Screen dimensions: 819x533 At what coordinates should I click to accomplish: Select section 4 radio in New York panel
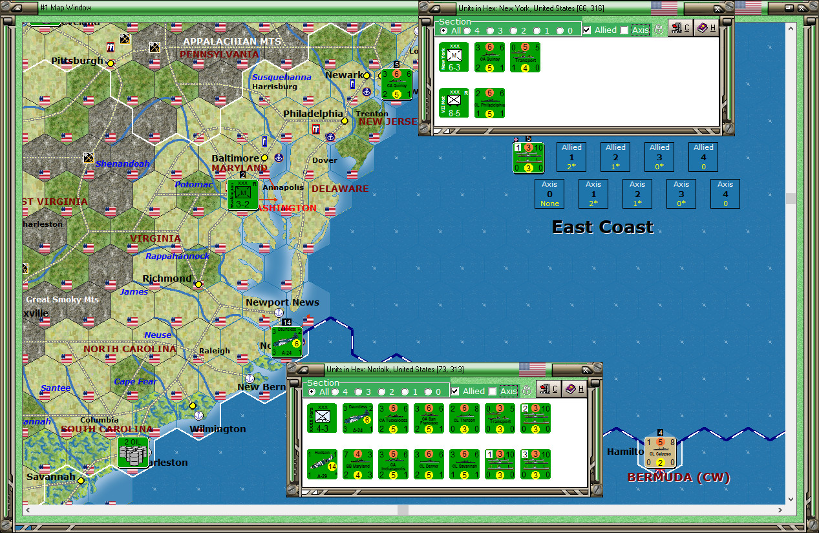[468, 30]
